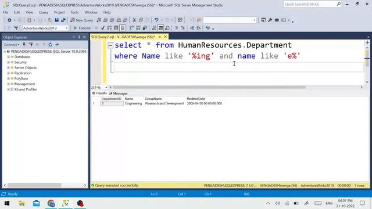The width and height of the screenshot is (372, 209).
Task: Expand the Databases tree node
Action: coord(8,57)
